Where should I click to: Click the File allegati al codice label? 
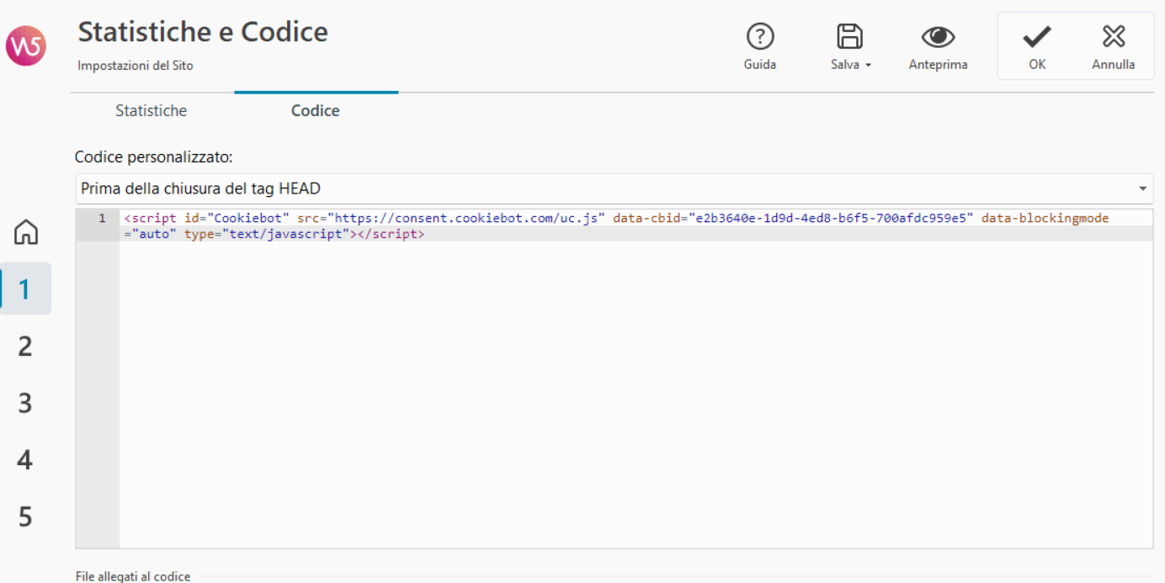[132, 576]
